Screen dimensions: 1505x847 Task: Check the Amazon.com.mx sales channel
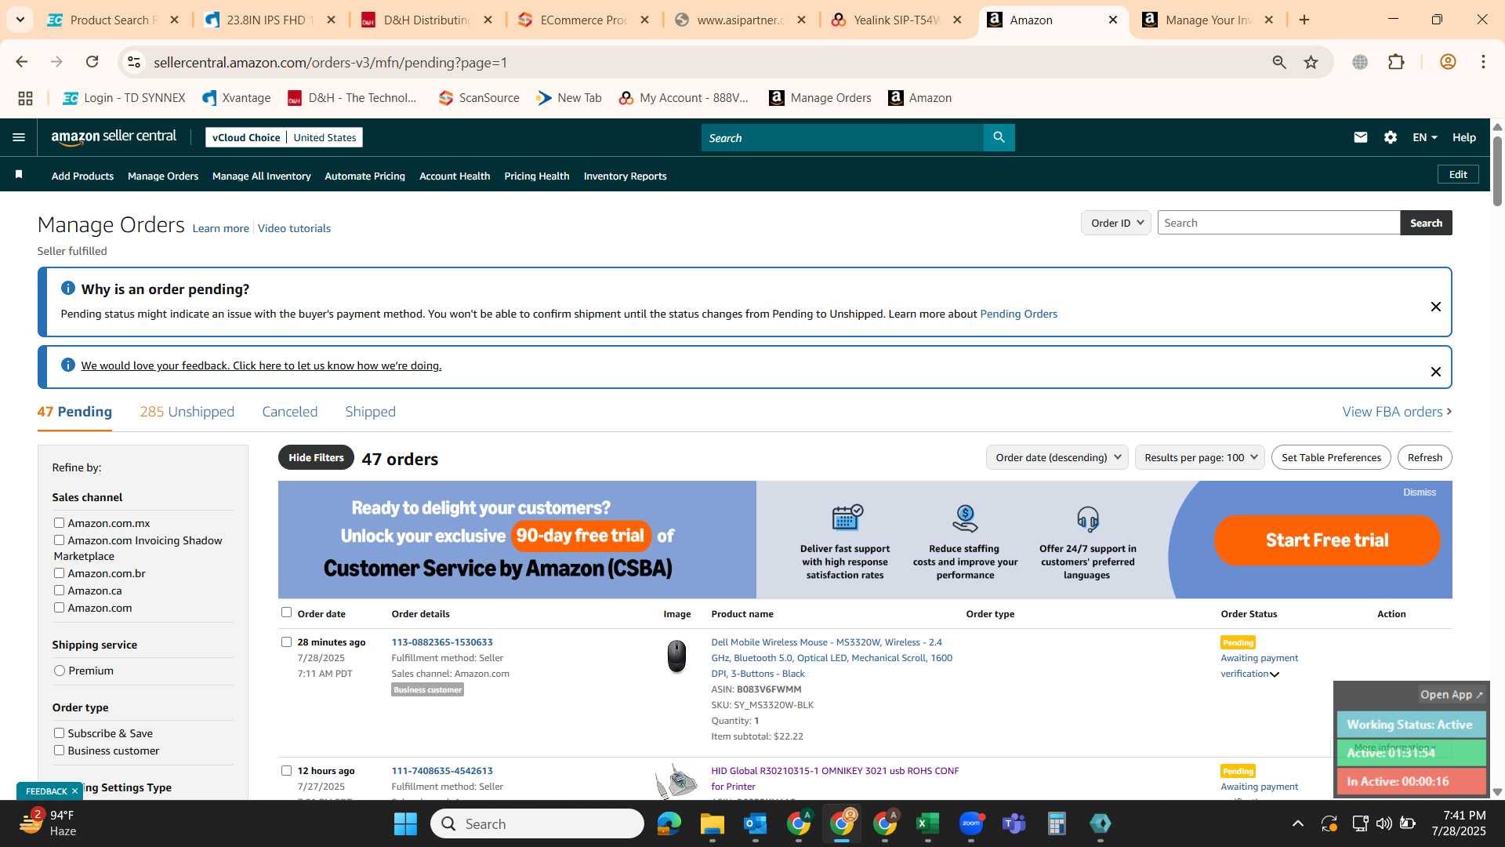59,522
